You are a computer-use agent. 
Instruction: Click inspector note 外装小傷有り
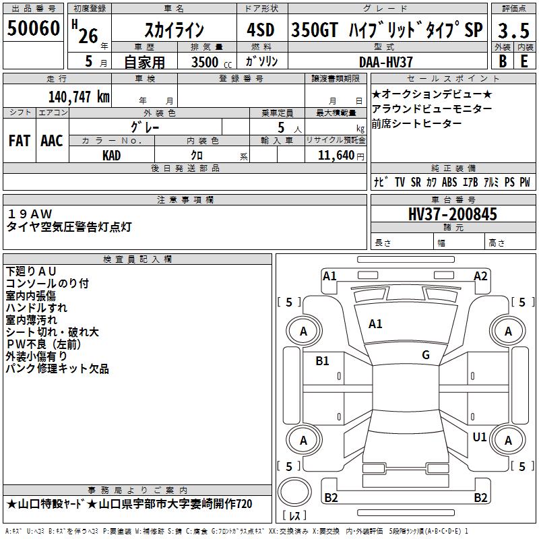36,356
